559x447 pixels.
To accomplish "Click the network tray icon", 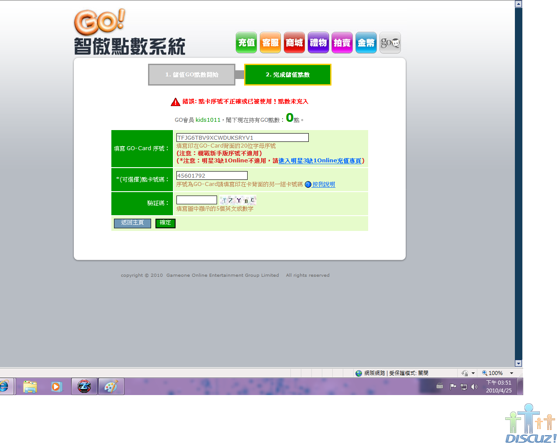I will pos(464,387).
